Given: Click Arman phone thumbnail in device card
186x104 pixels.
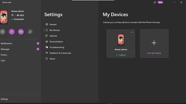Looking at the screenshot, I should [x=121, y=40].
